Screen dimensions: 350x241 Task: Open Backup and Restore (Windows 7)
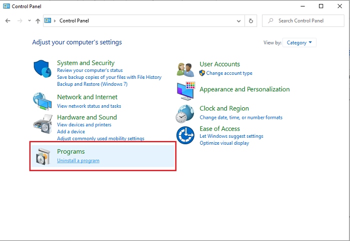[x=92, y=84]
